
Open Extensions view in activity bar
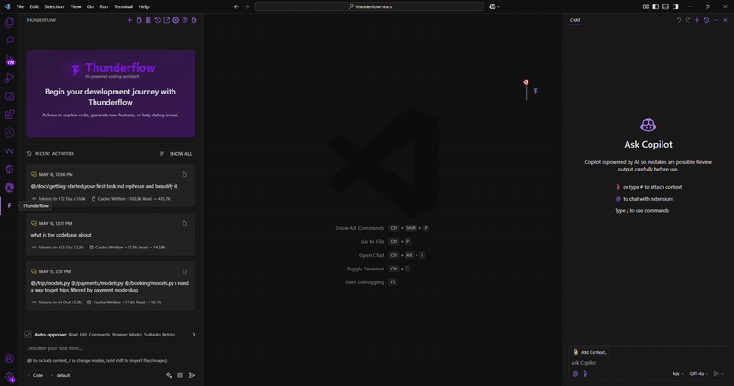[x=9, y=115]
